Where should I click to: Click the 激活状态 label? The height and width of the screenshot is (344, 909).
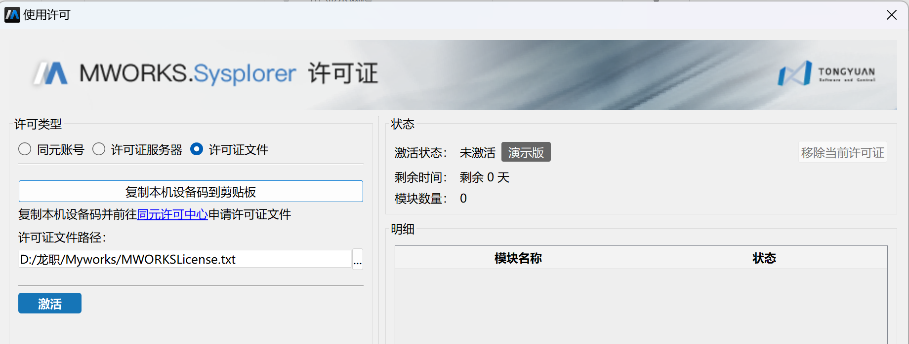click(421, 153)
